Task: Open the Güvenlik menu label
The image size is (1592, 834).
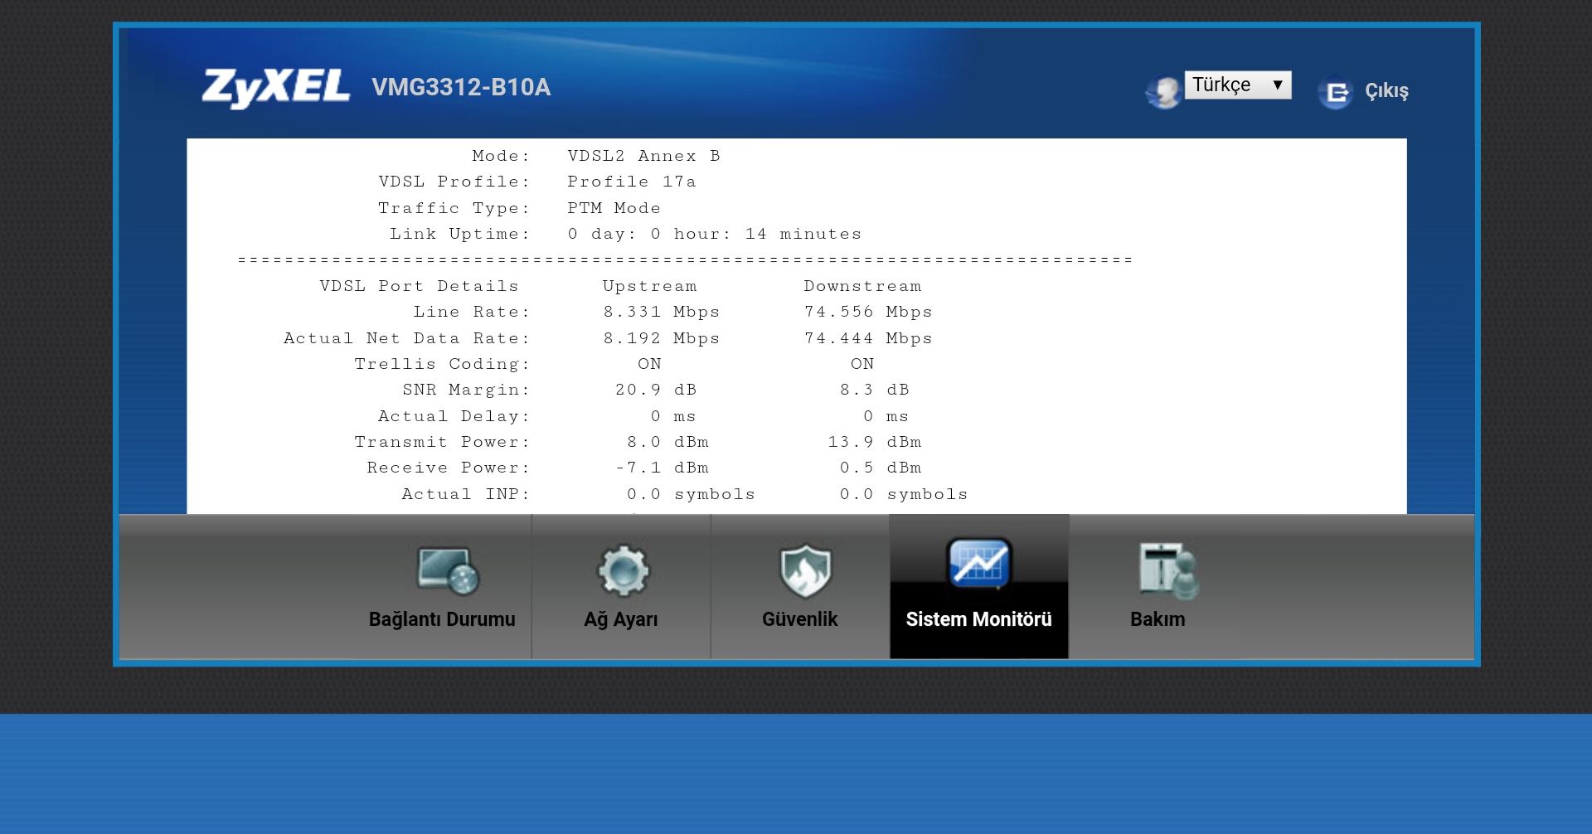Action: [x=800, y=619]
